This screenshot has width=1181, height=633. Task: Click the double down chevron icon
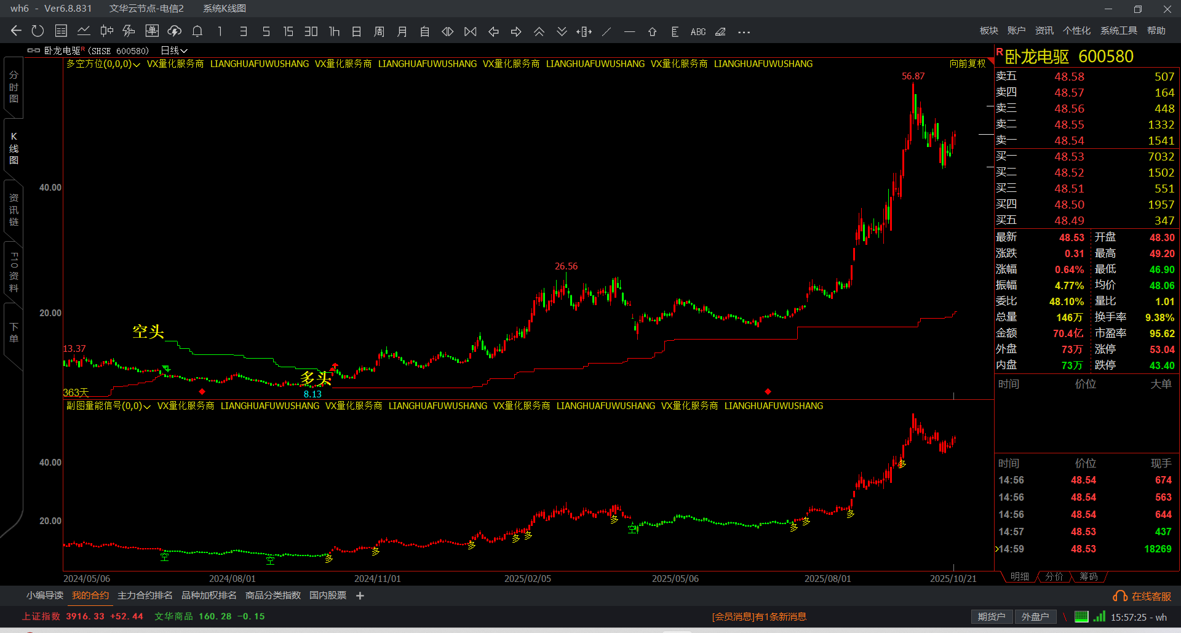pos(562,31)
